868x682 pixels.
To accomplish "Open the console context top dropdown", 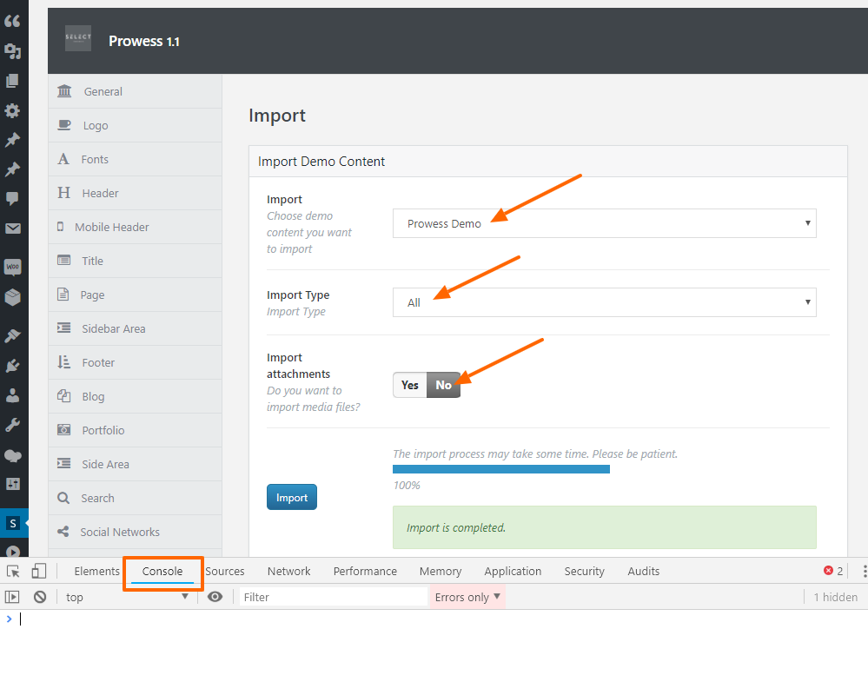I will pyautogui.click(x=127, y=597).
